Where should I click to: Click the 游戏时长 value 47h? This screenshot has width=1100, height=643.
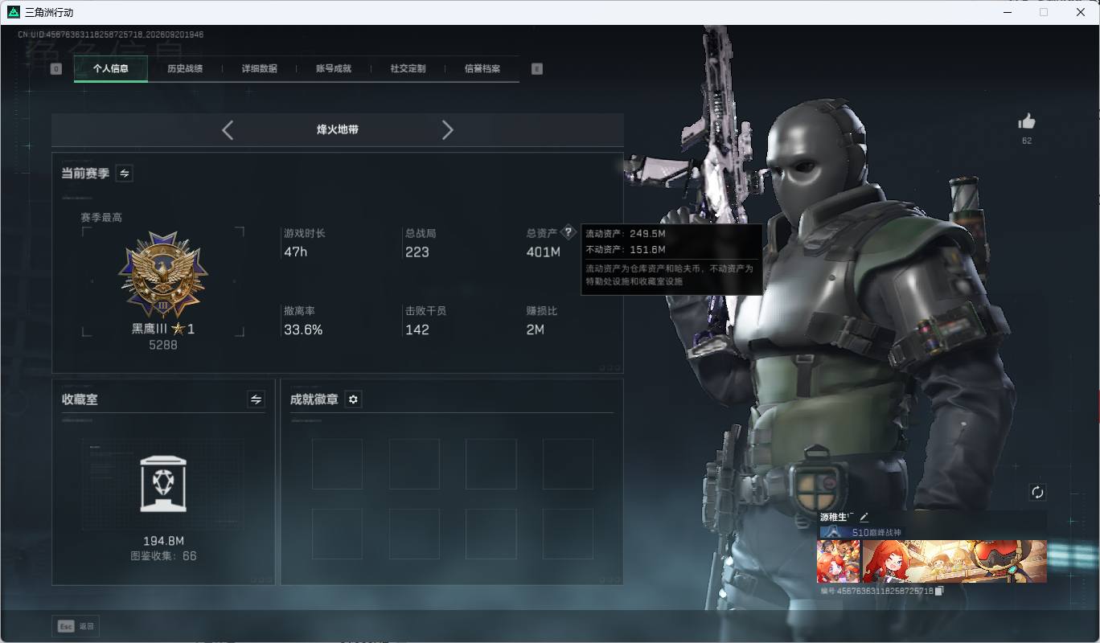[x=295, y=252]
